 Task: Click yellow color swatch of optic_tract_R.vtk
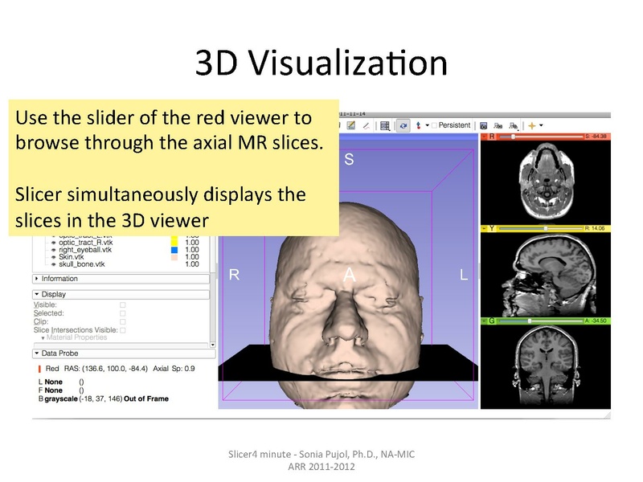(x=174, y=243)
